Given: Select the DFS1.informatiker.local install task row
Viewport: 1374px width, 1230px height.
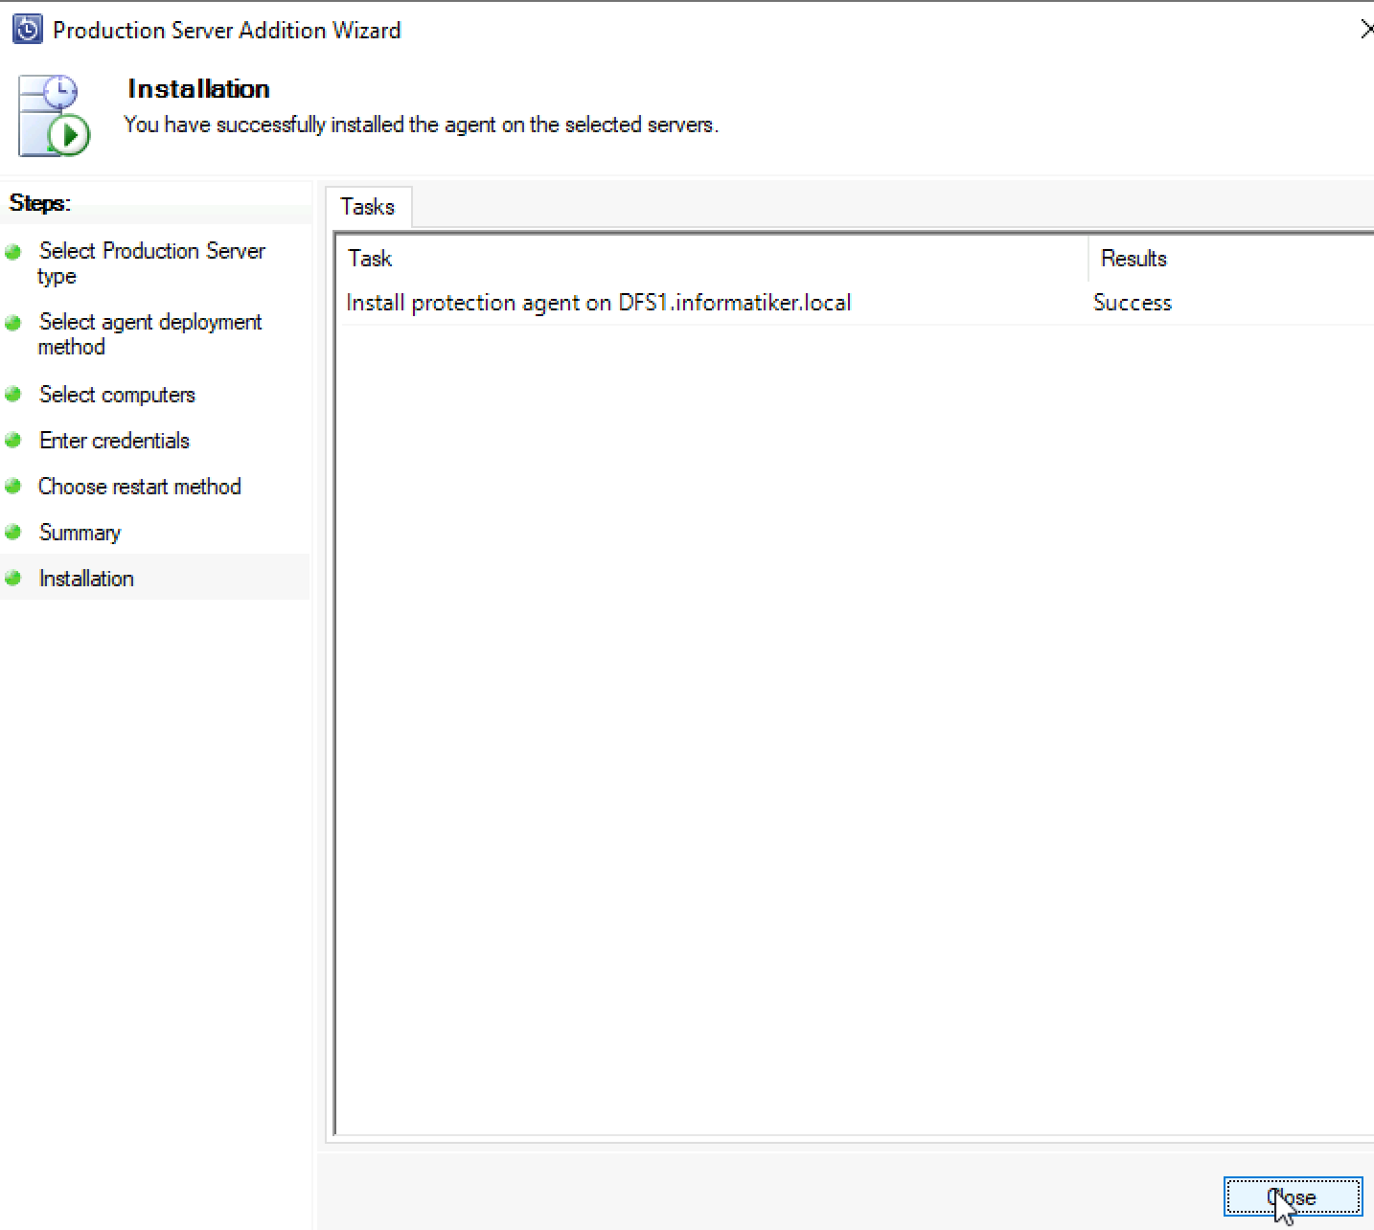Looking at the screenshot, I should coord(858,303).
